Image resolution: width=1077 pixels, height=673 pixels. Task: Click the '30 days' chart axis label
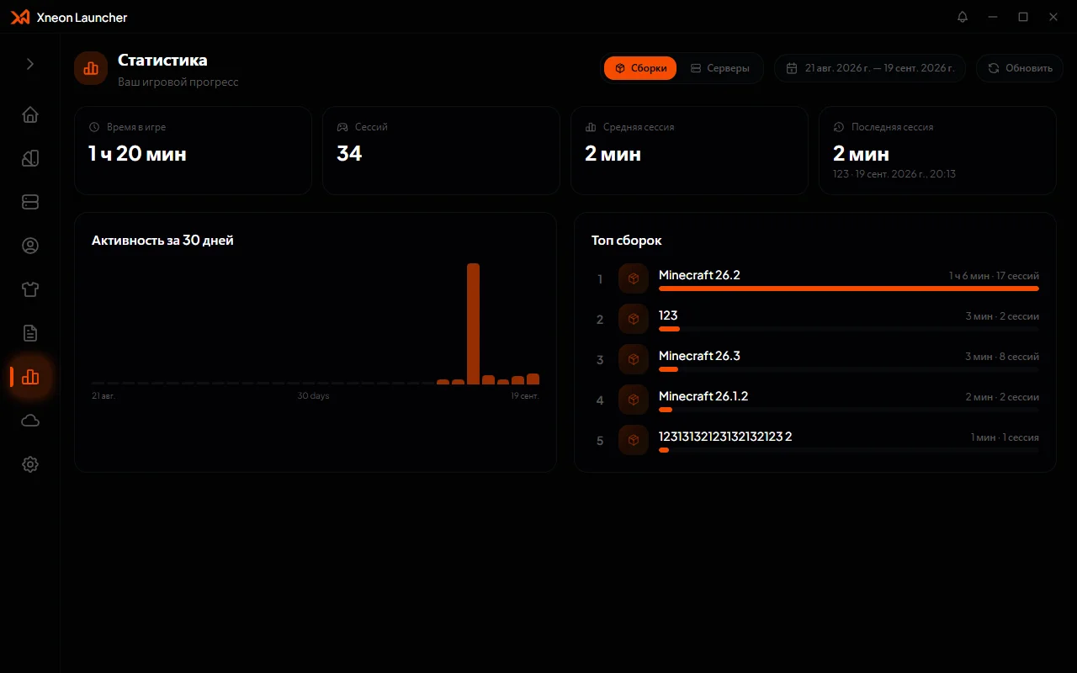coord(313,395)
